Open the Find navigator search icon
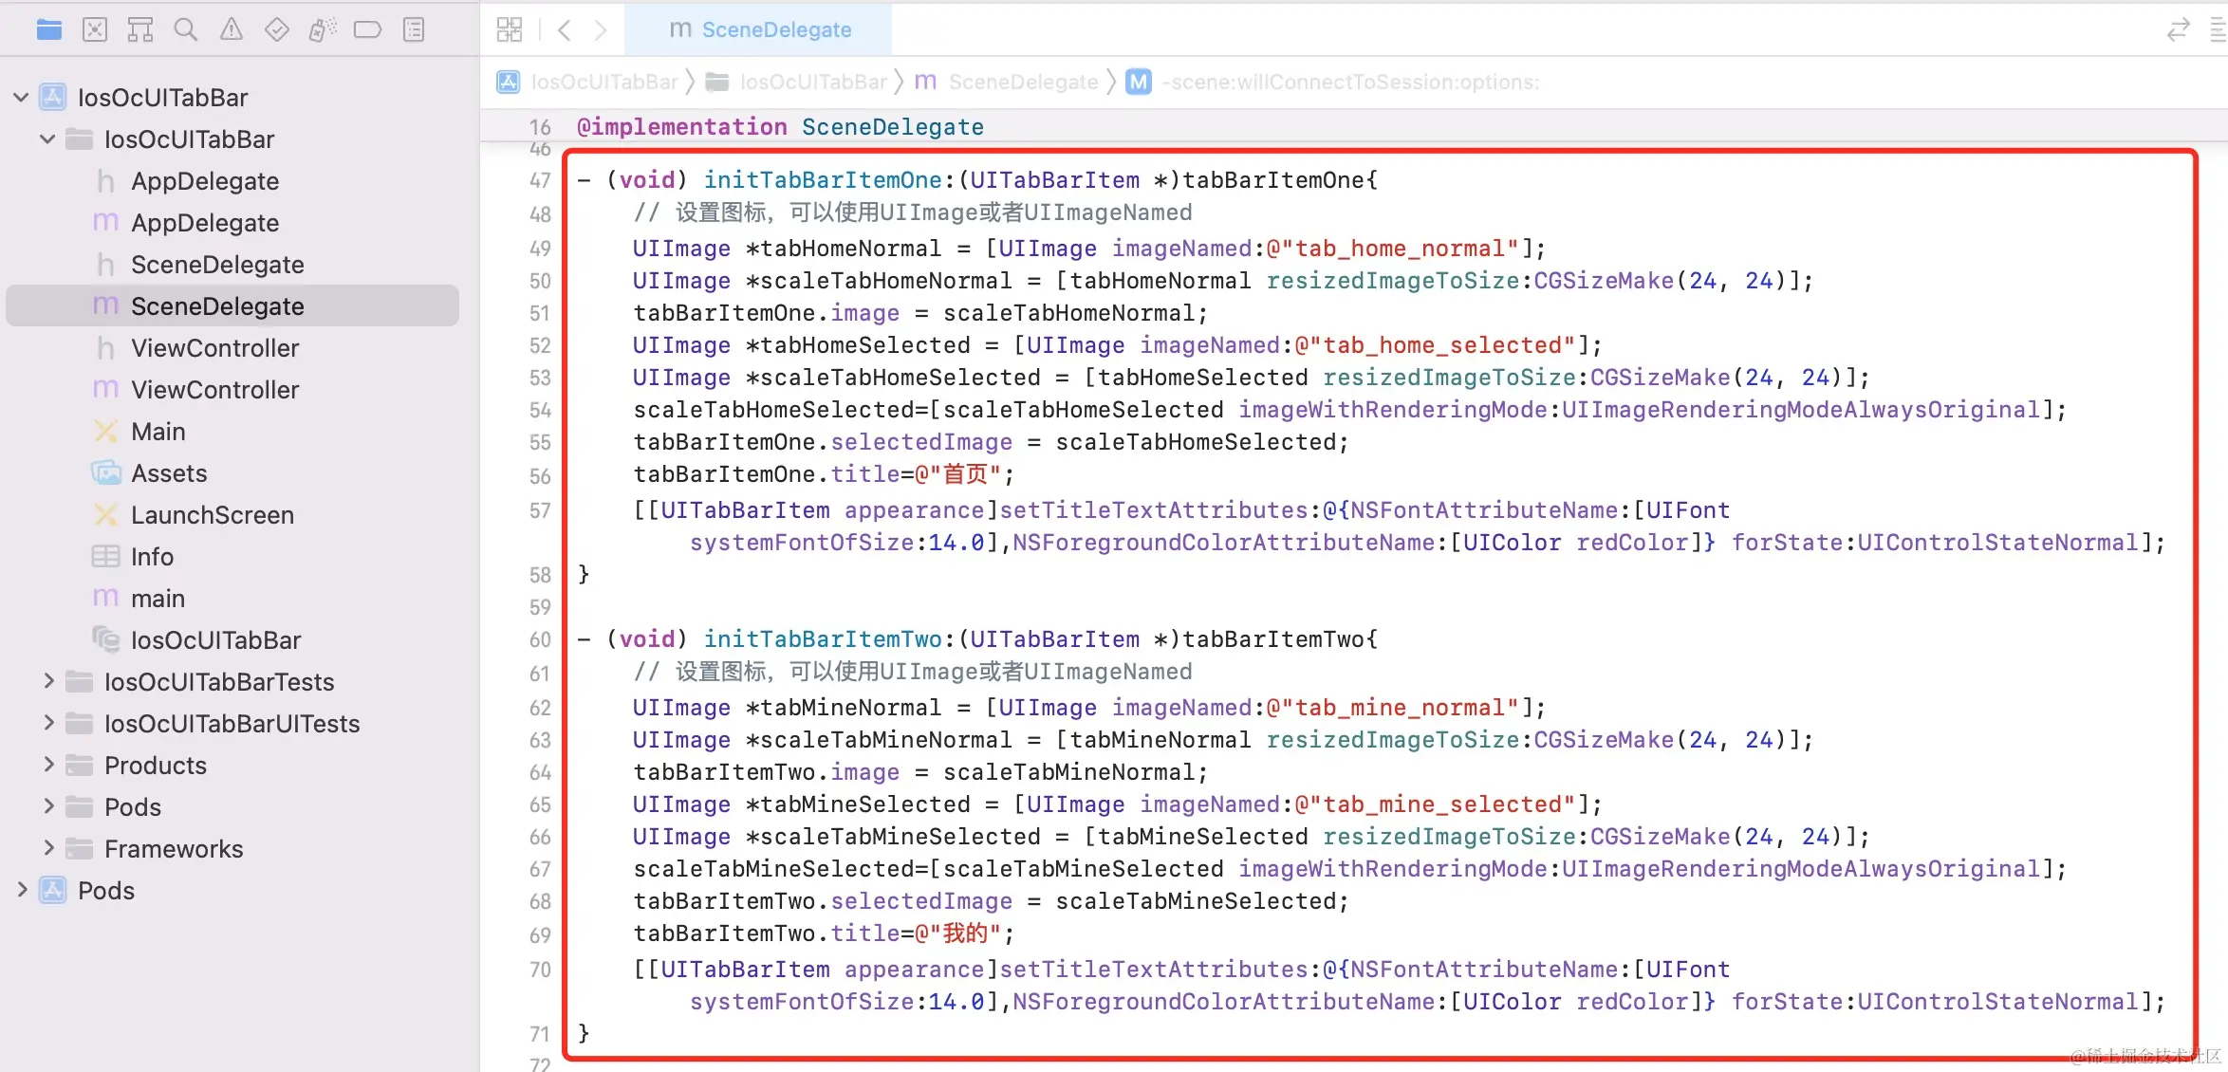The image size is (2228, 1072). coord(186,30)
